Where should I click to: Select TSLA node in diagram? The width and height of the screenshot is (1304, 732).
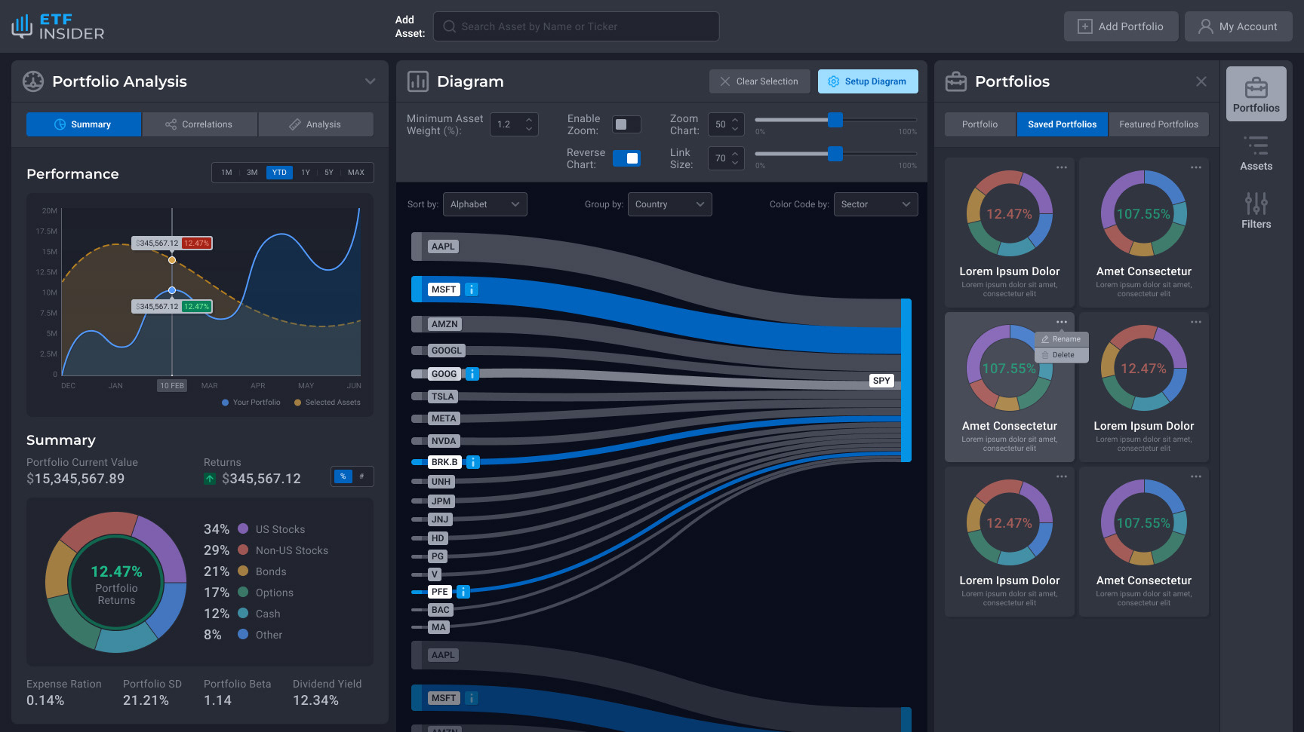point(443,397)
